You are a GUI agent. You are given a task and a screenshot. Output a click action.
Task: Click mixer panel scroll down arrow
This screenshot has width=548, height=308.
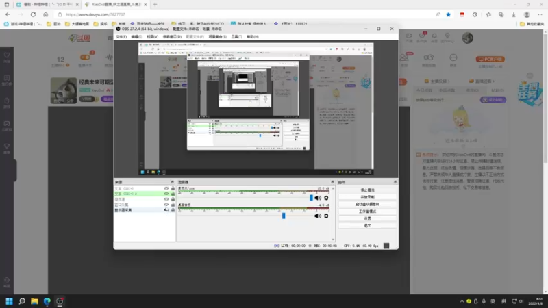(x=333, y=240)
